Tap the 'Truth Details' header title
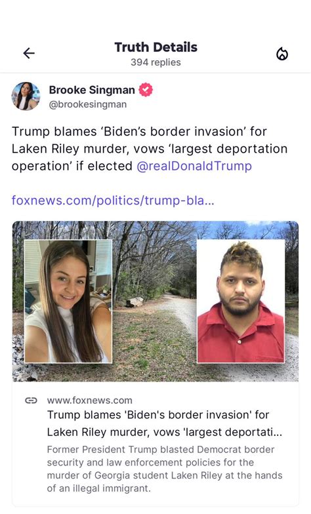The width and height of the screenshot is (311, 514). [156, 47]
